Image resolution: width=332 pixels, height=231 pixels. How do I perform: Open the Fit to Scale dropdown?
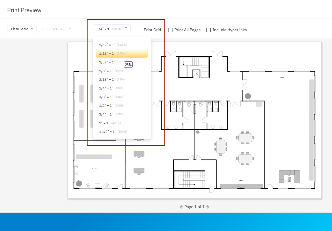coord(22,29)
